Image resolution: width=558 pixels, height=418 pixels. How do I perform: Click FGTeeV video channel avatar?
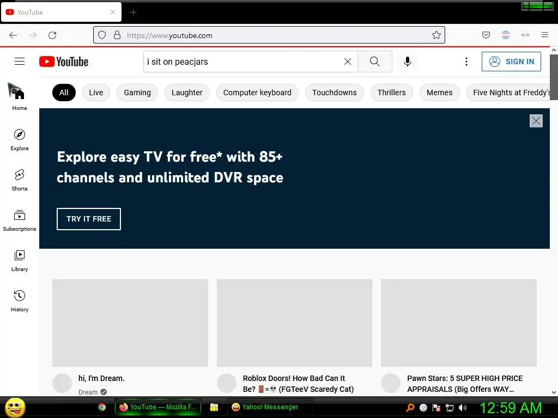click(227, 383)
